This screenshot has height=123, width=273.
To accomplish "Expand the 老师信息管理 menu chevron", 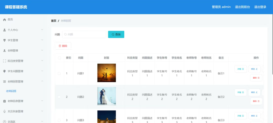I will pyautogui.click(x=42, y=101).
